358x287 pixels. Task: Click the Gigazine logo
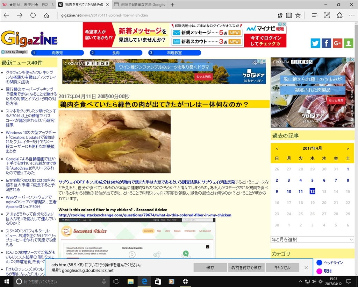click(29, 38)
